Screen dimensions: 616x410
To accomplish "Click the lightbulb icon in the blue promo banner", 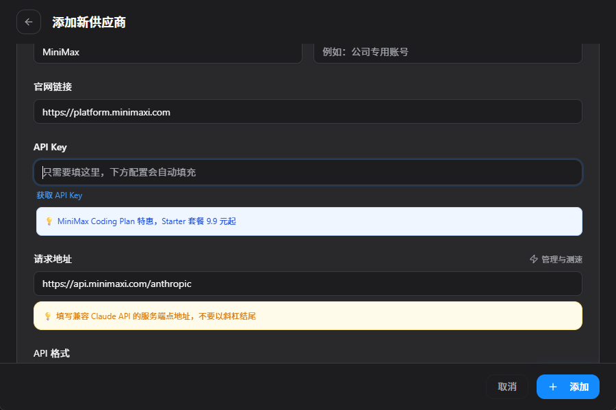I will pyautogui.click(x=49, y=221).
